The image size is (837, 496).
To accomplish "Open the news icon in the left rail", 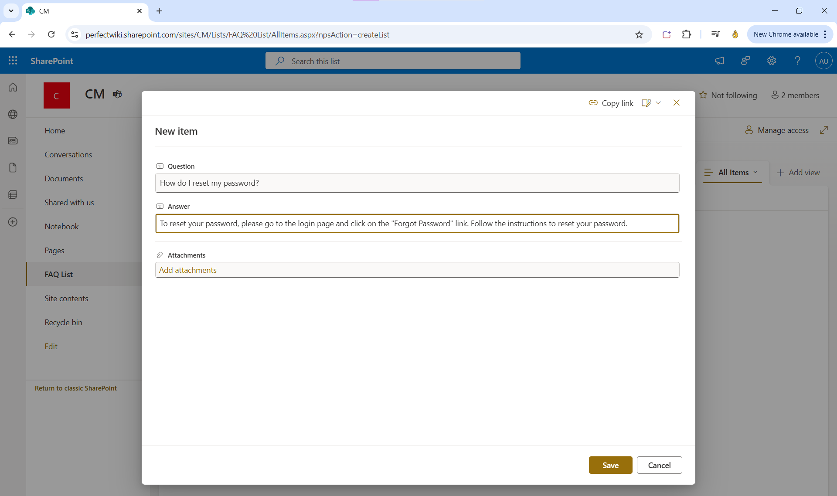I will pyautogui.click(x=13, y=140).
